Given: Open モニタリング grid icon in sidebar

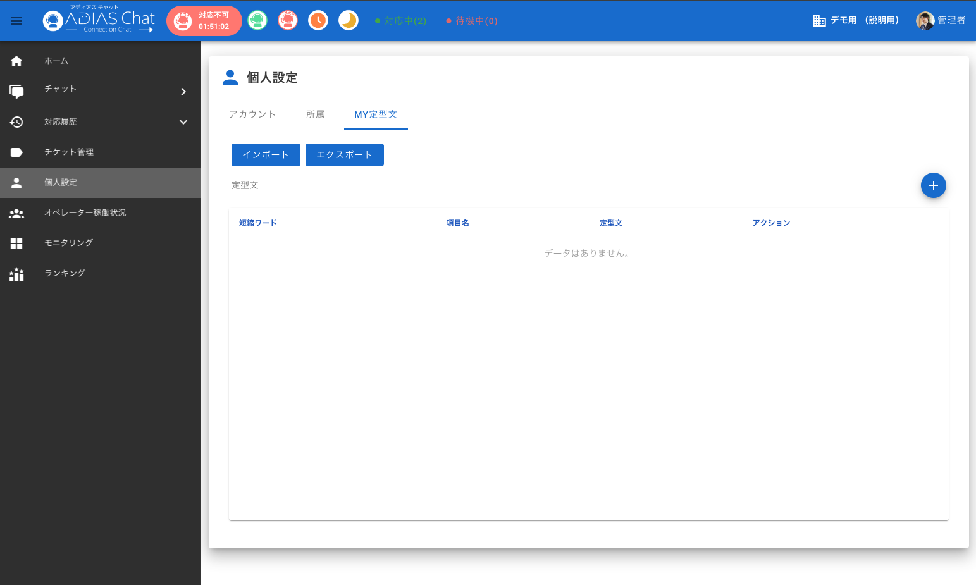Looking at the screenshot, I should [16, 243].
